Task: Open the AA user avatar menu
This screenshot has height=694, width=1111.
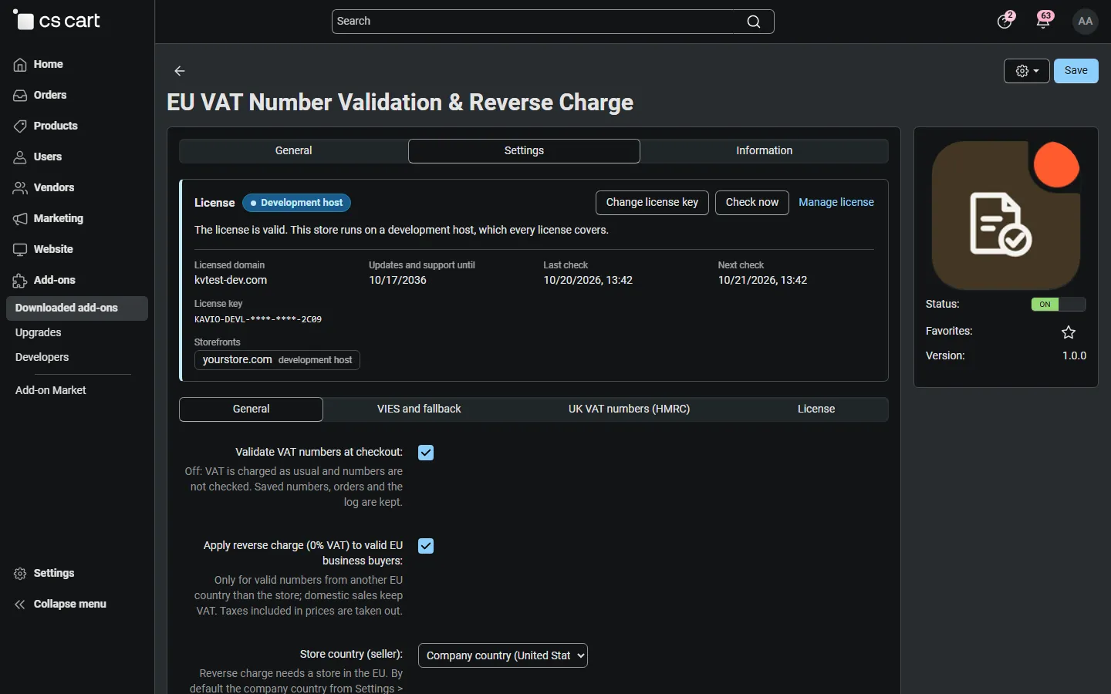Action: (x=1086, y=22)
